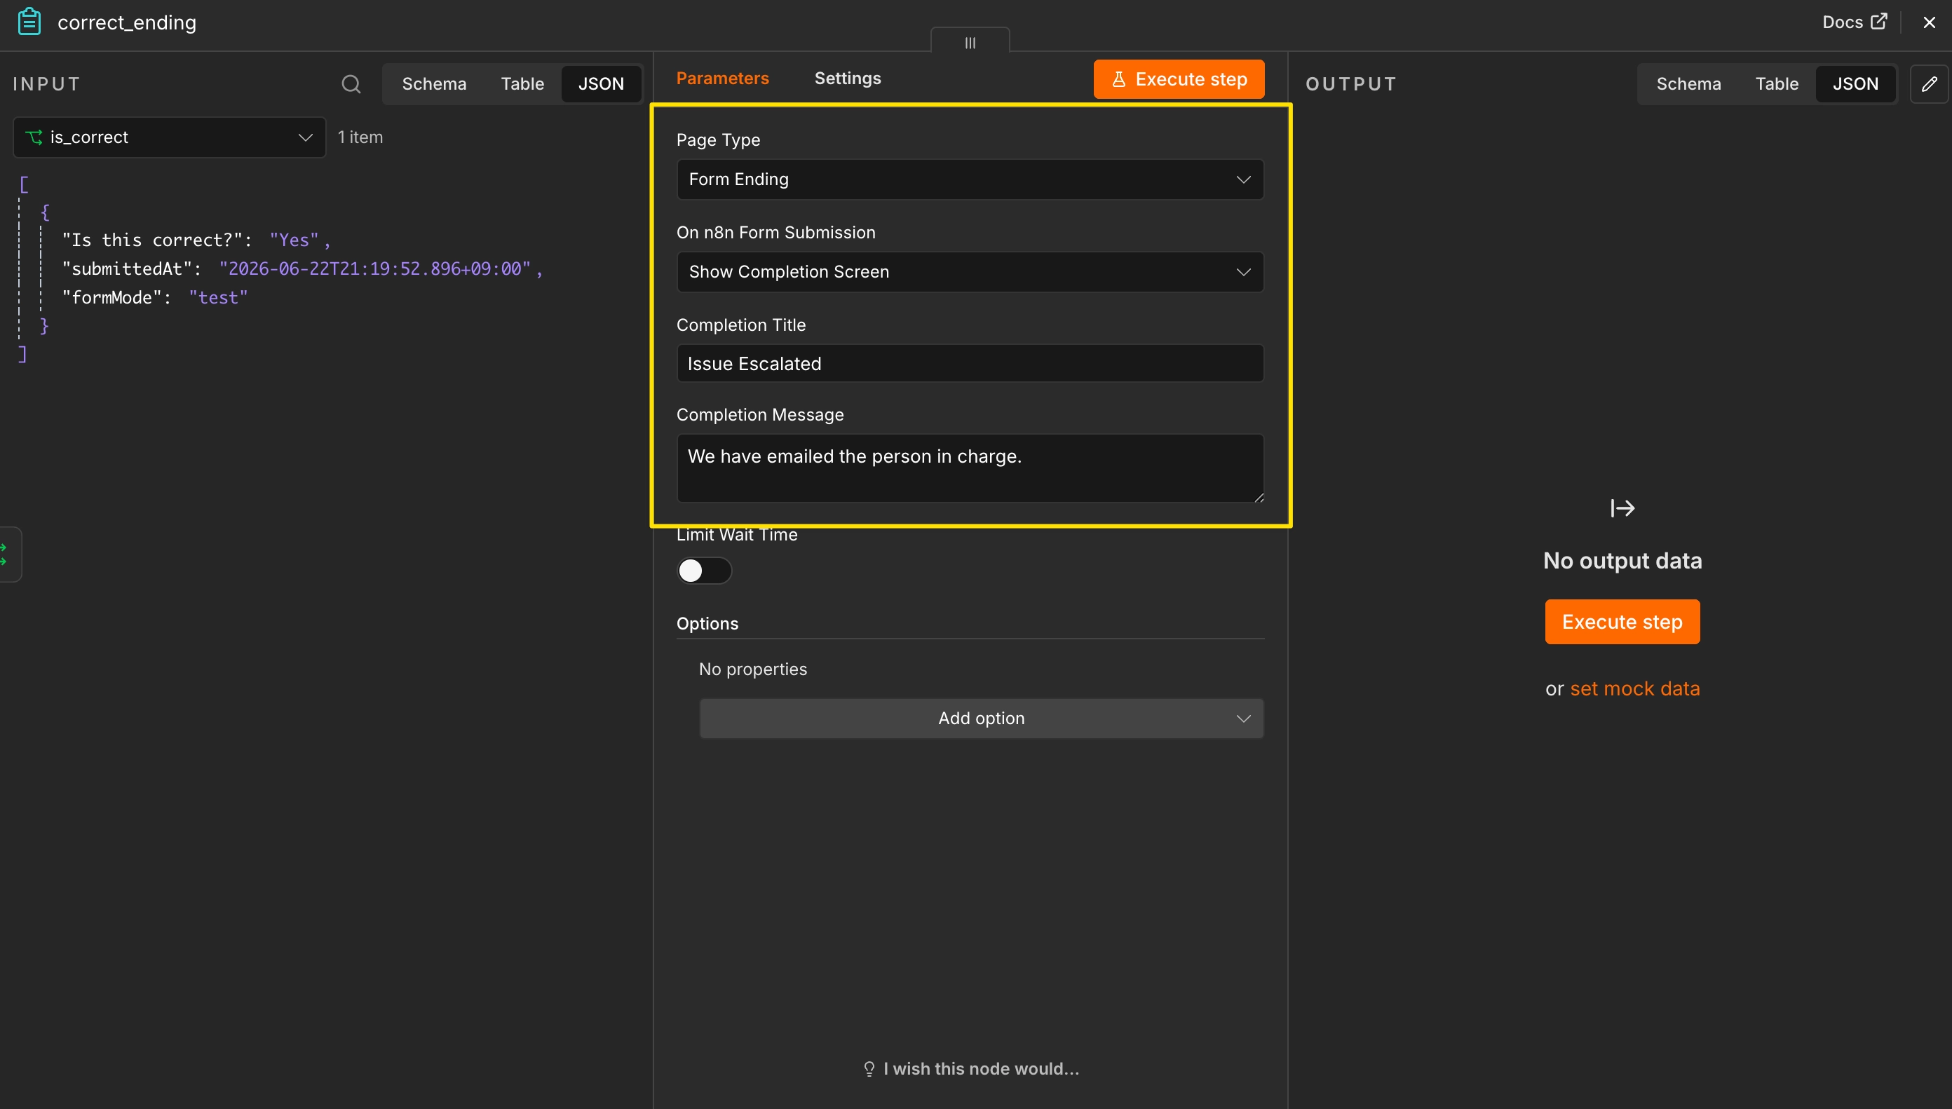Switch input view to Schema
The height and width of the screenshot is (1109, 1952).
[434, 84]
